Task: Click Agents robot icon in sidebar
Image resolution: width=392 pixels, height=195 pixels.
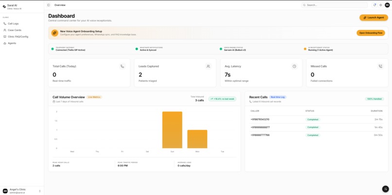Action: (5, 43)
